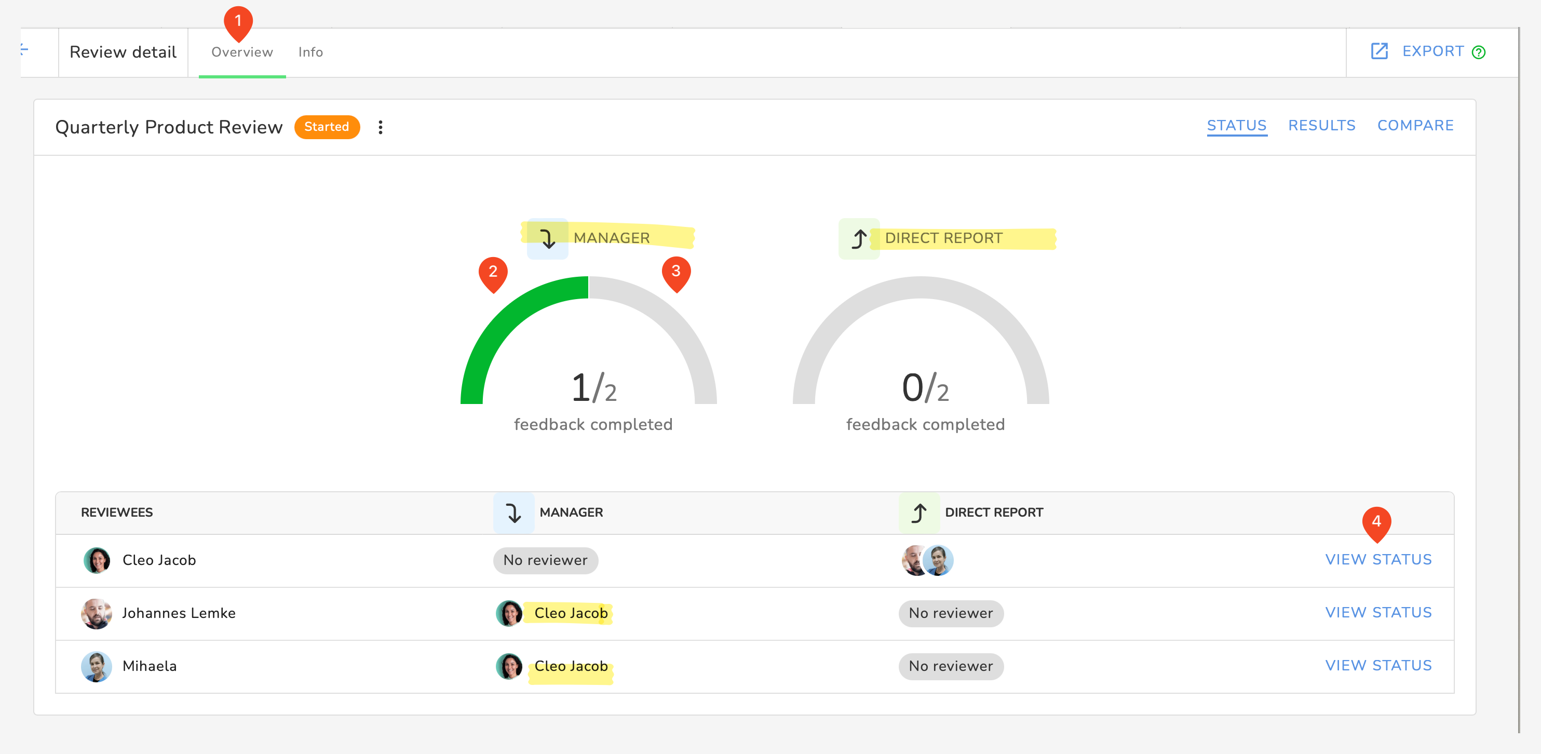
Task: Click the Started status badge
Action: coord(327,127)
